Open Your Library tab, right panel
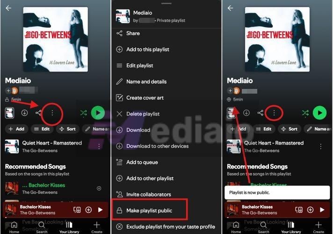This screenshot has height=234, width=333. tap(291, 227)
